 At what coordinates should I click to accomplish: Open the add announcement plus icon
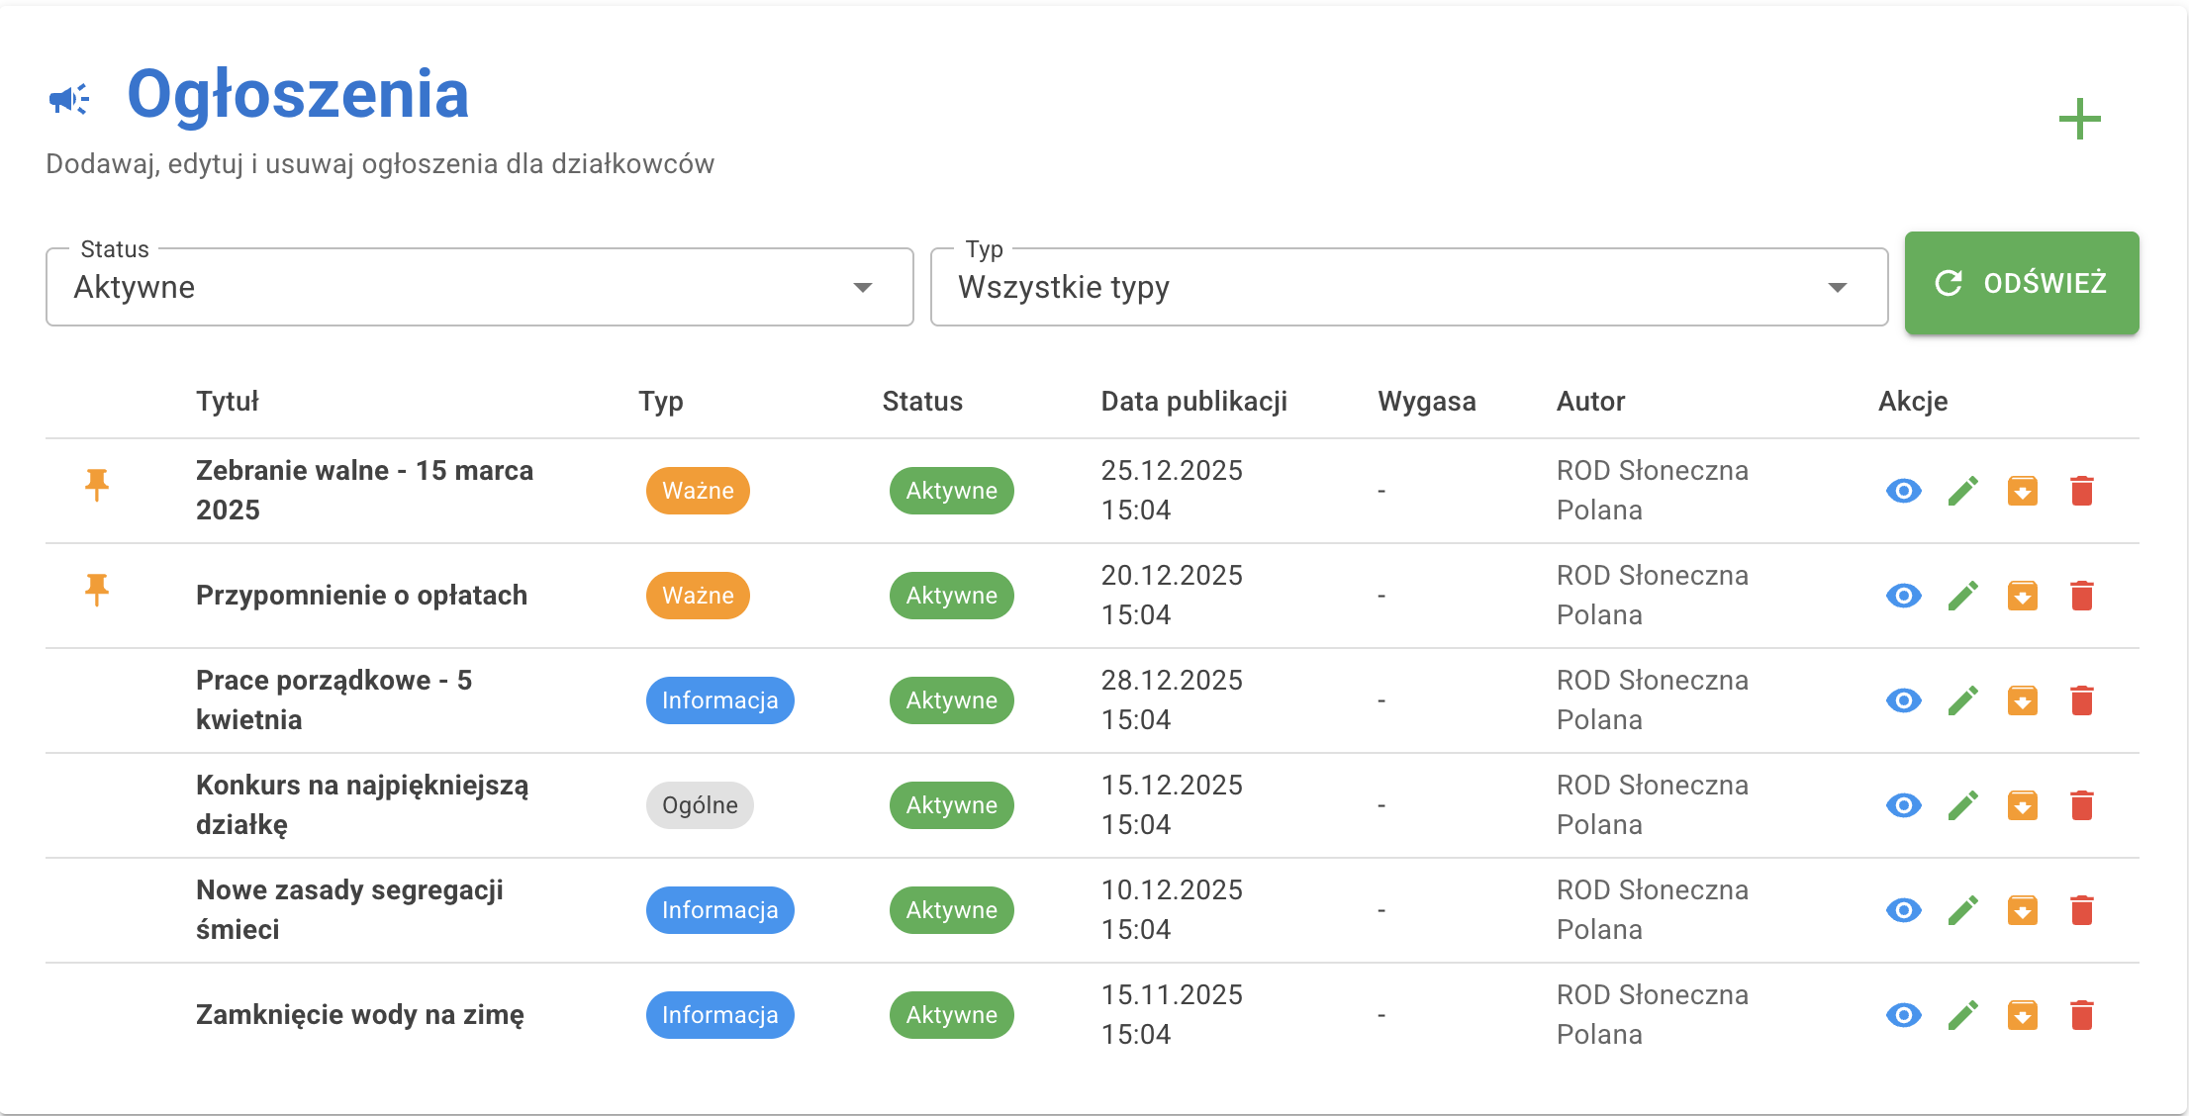[2079, 119]
